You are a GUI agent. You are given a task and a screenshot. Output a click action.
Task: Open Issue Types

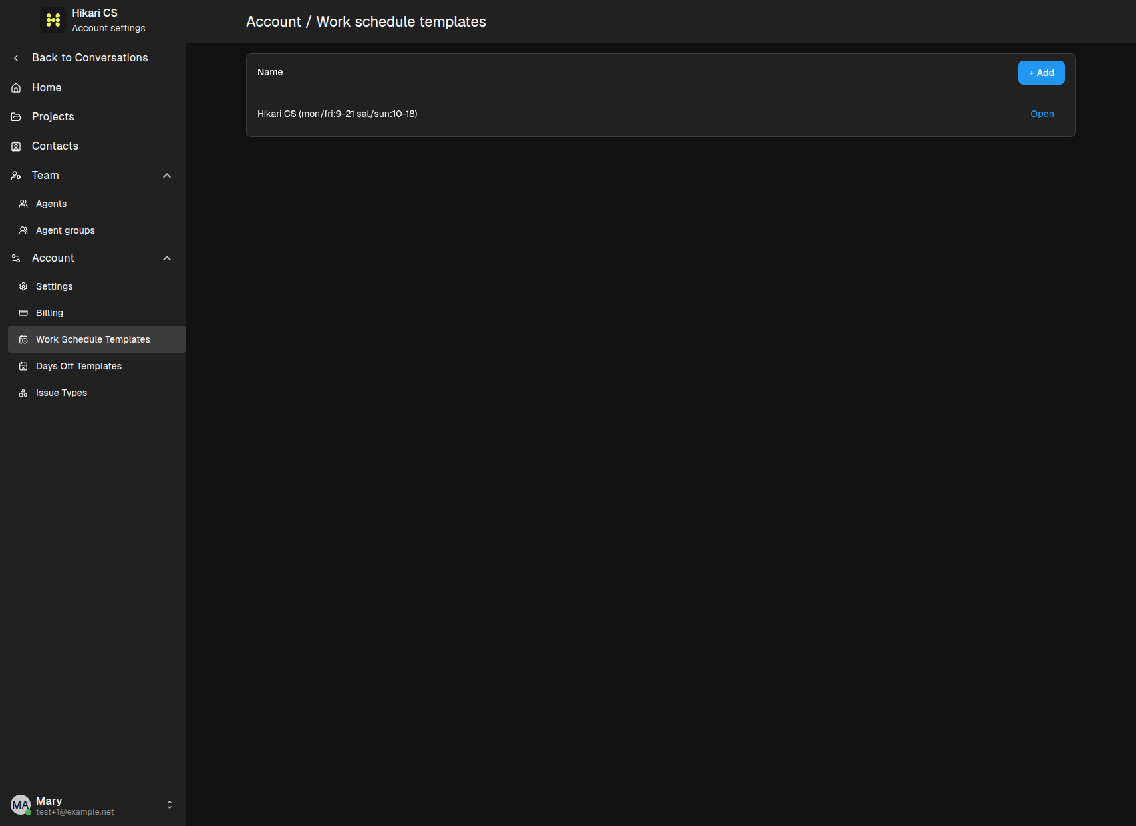click(x=96, y=393)
